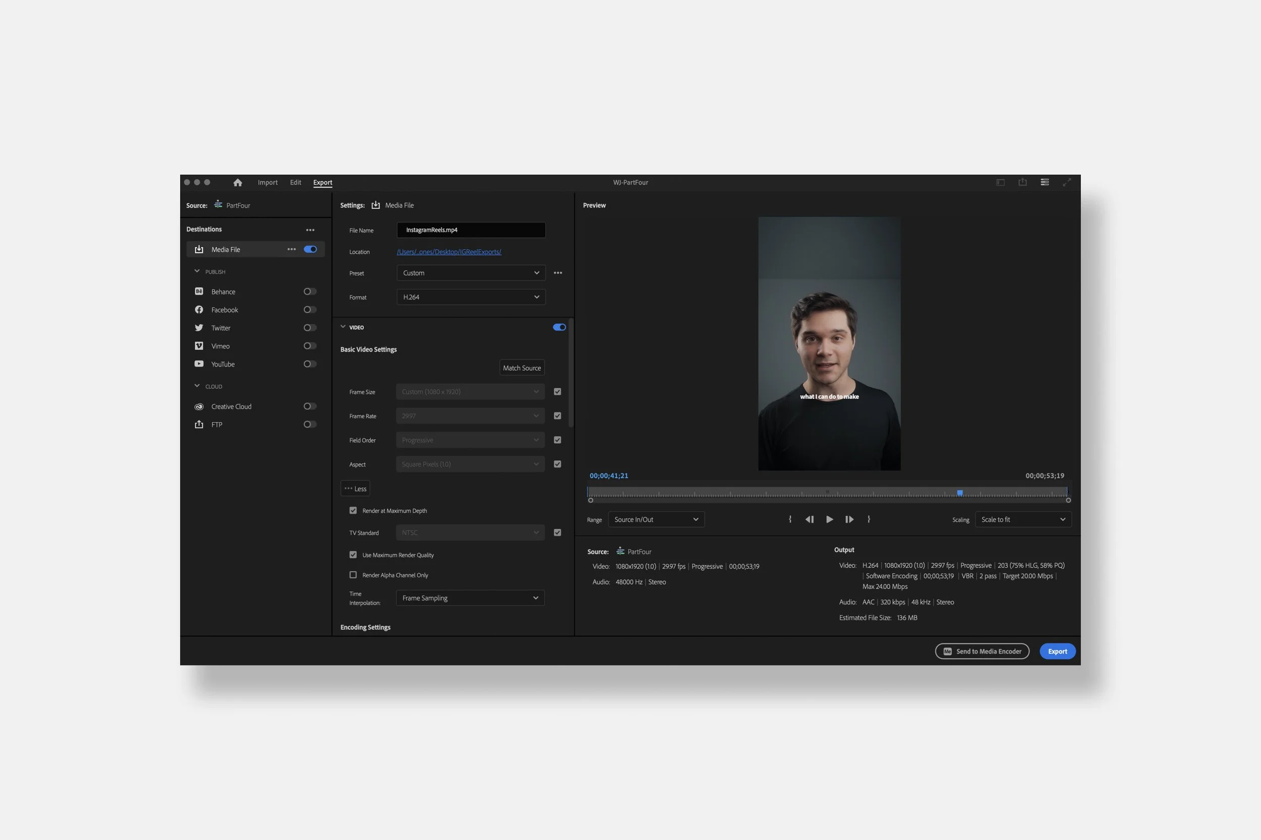Click the Facebook destination icon
The image size is (1261, 840).
point(199,310)
